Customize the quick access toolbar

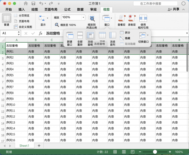coord(59,4)
